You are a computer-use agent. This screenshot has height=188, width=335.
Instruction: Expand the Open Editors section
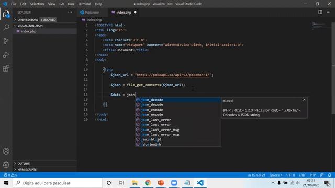(28, 20)
